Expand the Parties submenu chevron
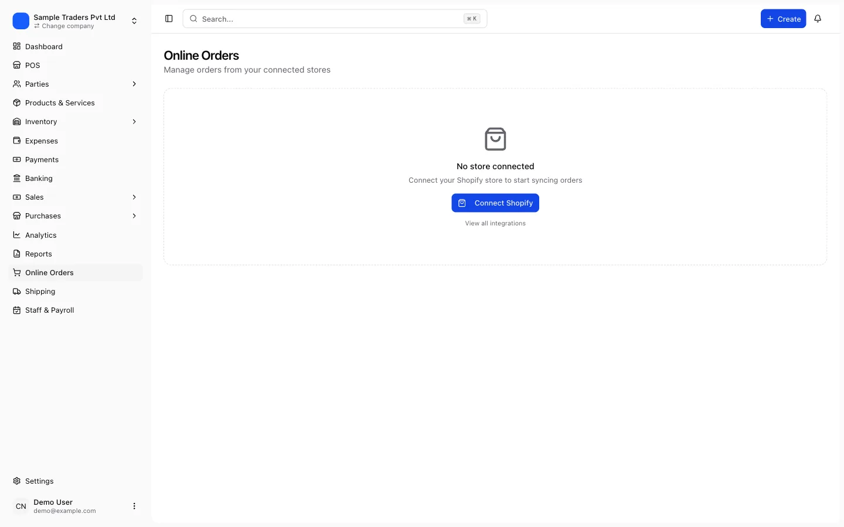The width and height of the screenshot is (844, 527). [134, 84]
